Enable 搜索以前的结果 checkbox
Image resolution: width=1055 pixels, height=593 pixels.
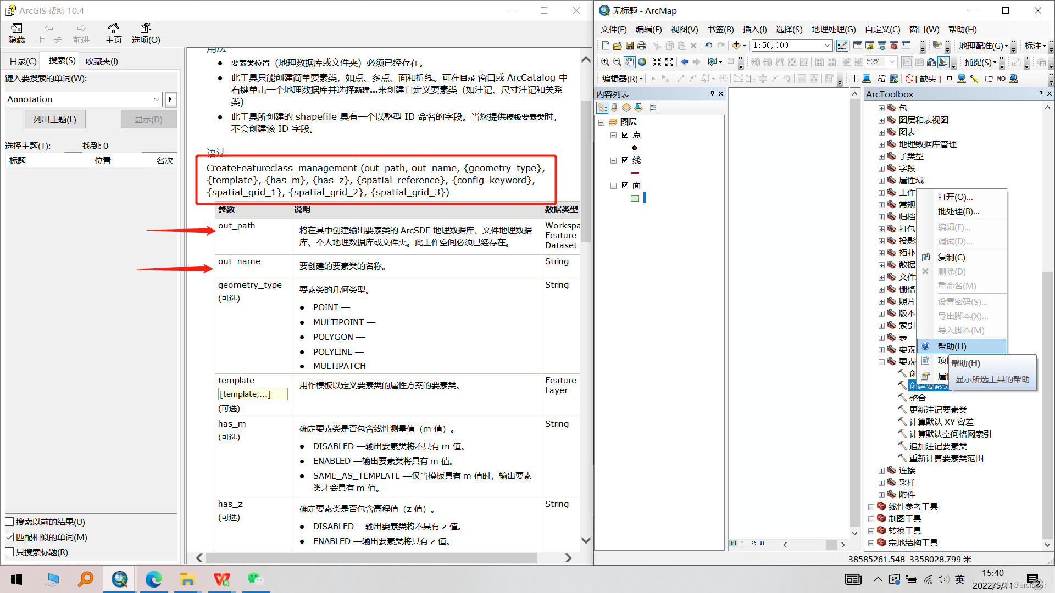coord(9,522)
